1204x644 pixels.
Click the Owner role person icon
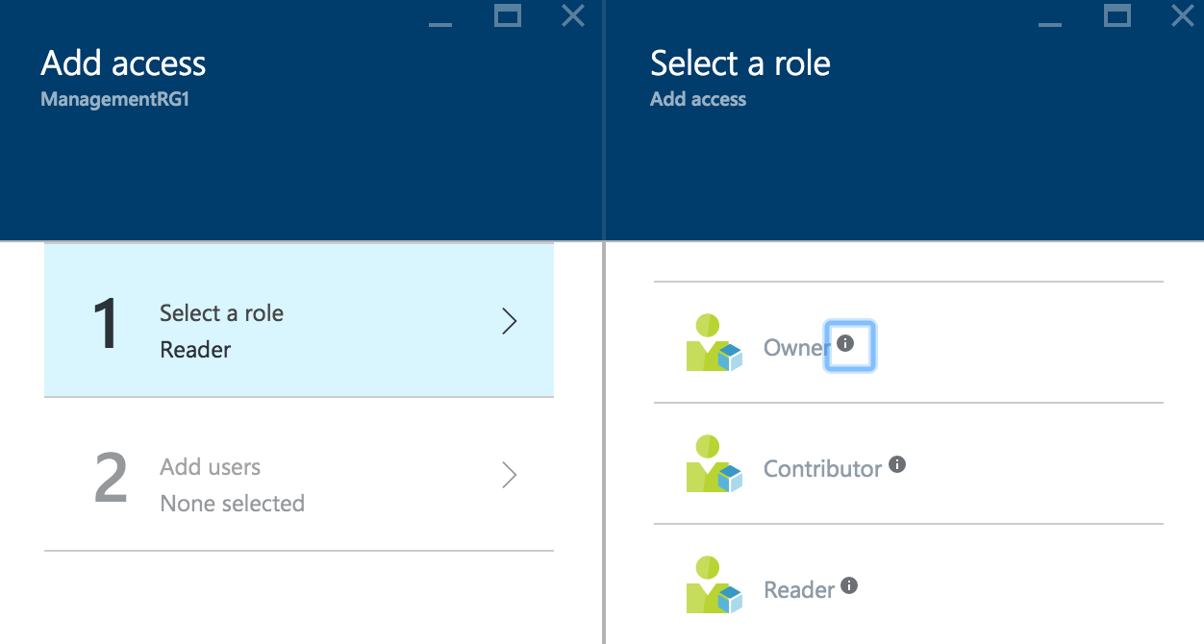click(x=714, y=343)
